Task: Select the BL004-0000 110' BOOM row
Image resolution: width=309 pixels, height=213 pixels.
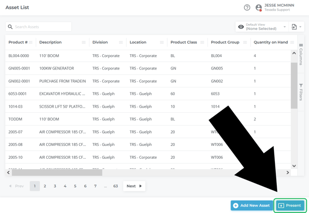Action: coord(92,56)
